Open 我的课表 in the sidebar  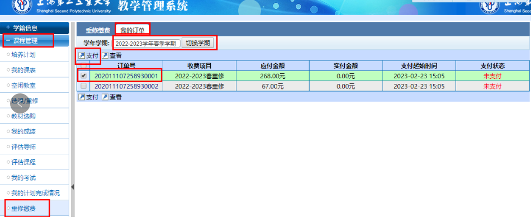[x=23, y=70]
